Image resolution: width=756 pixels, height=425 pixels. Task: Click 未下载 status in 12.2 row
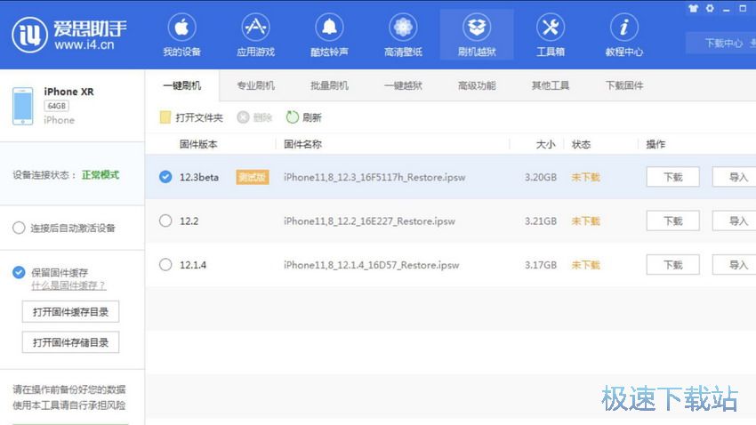[585, 221]
